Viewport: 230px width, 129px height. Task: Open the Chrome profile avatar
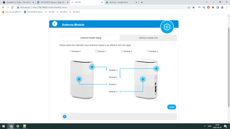point(222,8)
